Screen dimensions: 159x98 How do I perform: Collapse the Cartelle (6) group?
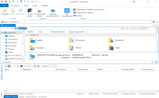click(x=27, y=35)
